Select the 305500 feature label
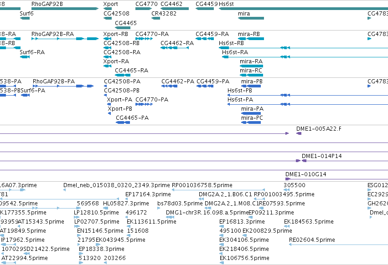This screenshot has width=388, height=265. coord(295,185)
